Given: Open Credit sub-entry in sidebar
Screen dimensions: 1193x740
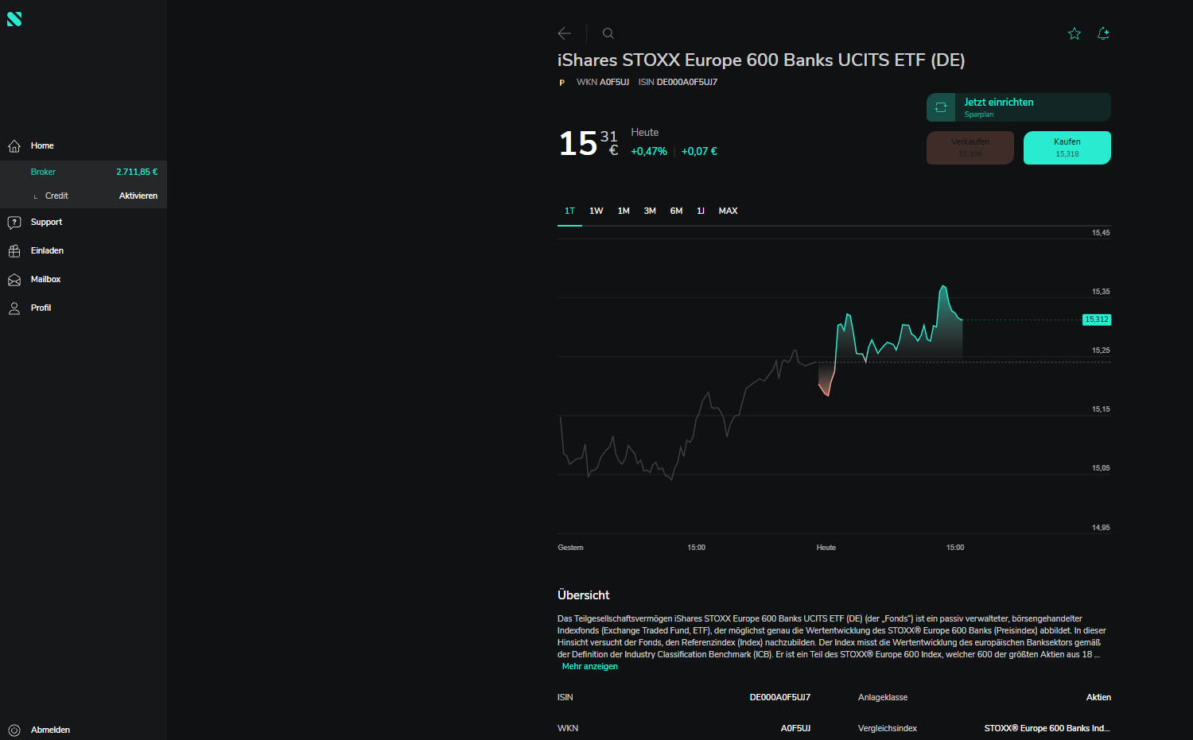Looking at the screenshot, I should pos(56,196).
